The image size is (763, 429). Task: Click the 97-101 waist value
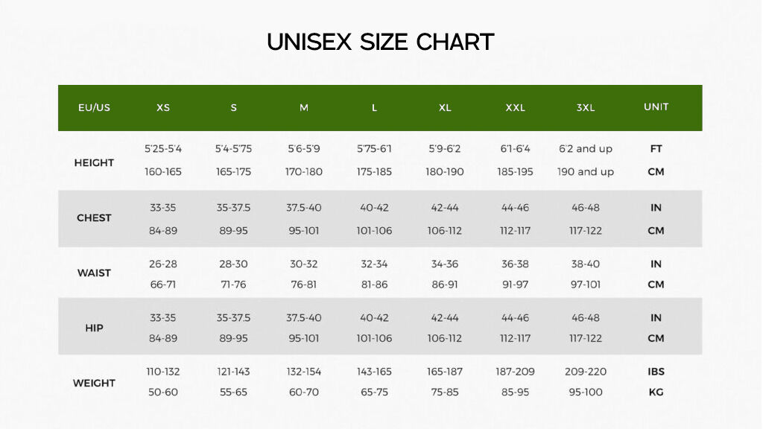tap(586, 284)
